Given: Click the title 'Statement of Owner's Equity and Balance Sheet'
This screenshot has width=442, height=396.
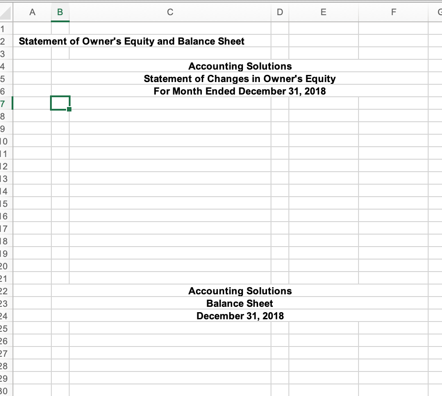Looking at the screenshot, I should (131, 41).
